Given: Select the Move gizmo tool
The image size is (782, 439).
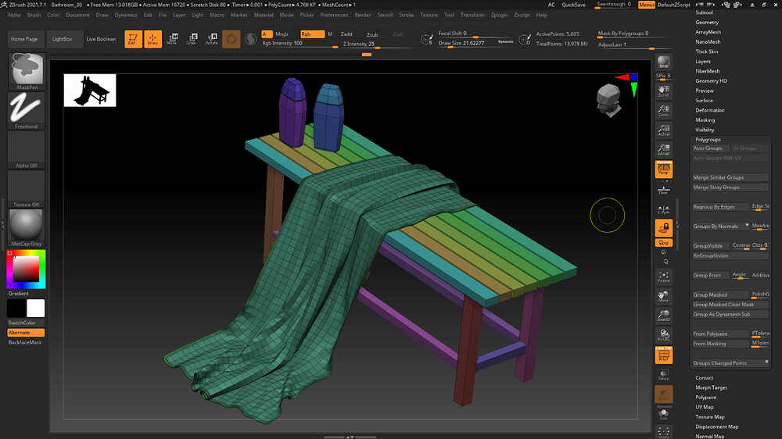Looking at the screenshot, I should [x=173, y=39].
